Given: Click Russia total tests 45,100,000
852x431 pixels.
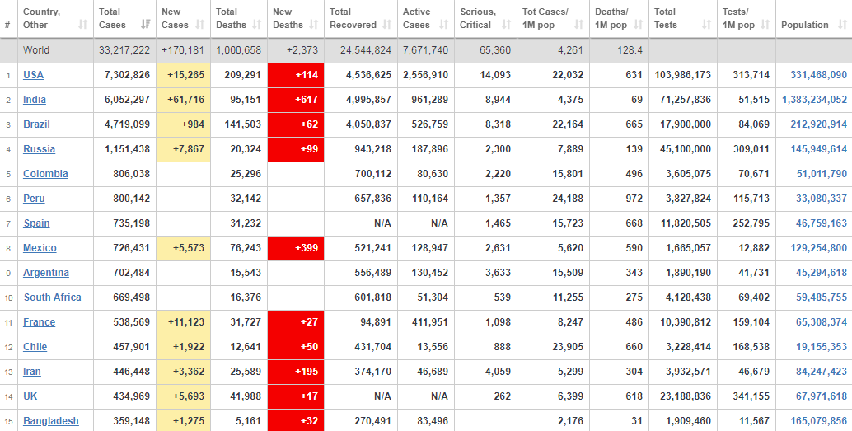Looking at the screenshot, I should [686, 149].
